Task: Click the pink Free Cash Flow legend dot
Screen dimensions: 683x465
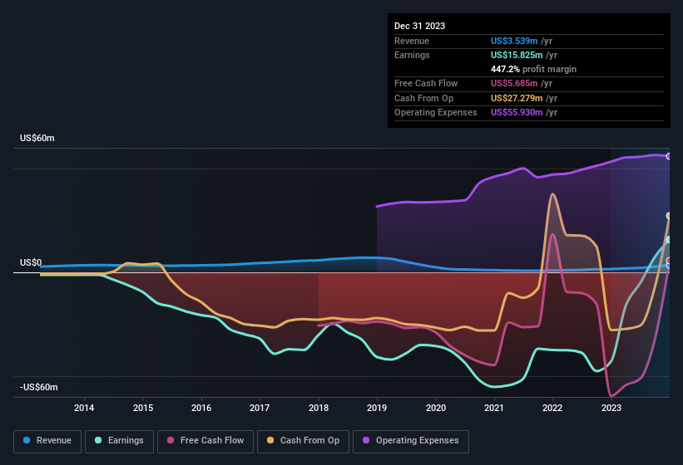Action: tap(171, 441)
